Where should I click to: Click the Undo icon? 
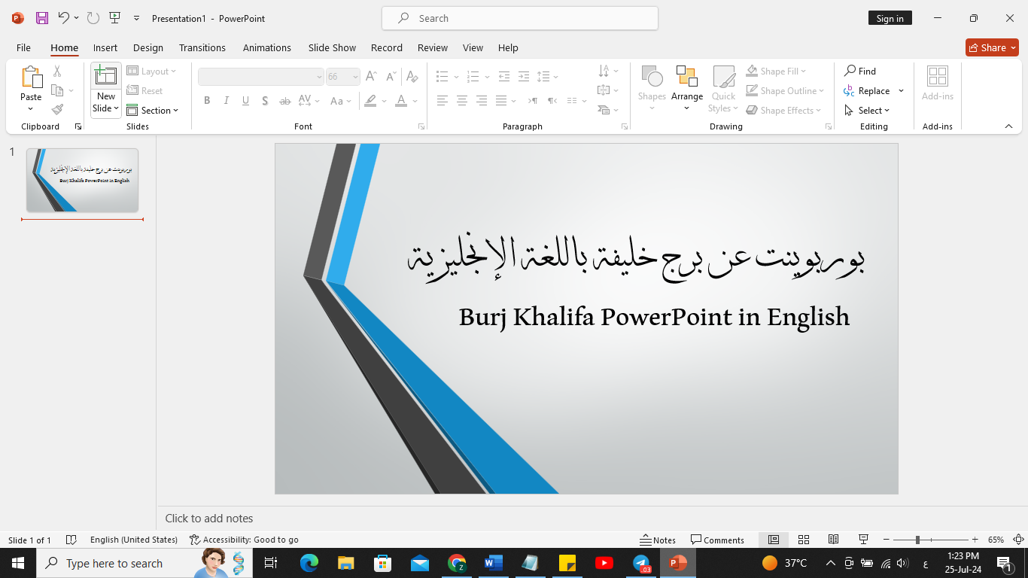tap(64, 18)
